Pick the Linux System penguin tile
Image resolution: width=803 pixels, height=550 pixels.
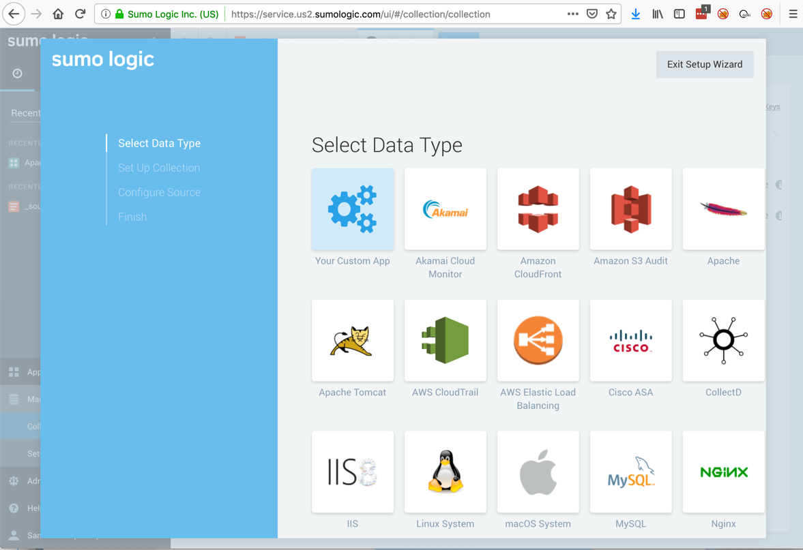(x=445, y=472)
